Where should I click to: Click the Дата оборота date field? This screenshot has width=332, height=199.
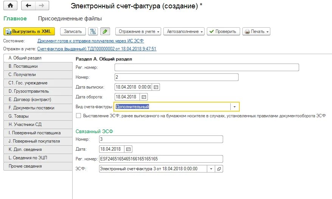pos(127,97)
